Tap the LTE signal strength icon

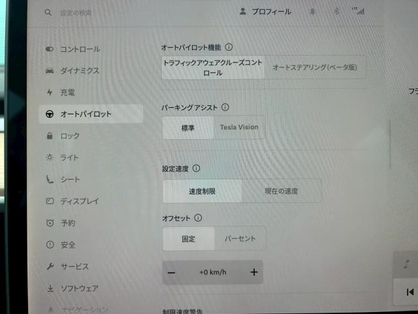point(358,11)
